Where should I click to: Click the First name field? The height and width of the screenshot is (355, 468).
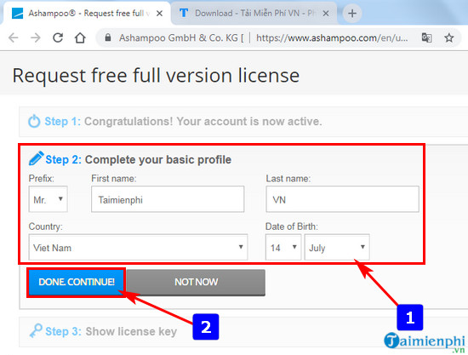tap(168, 199)
